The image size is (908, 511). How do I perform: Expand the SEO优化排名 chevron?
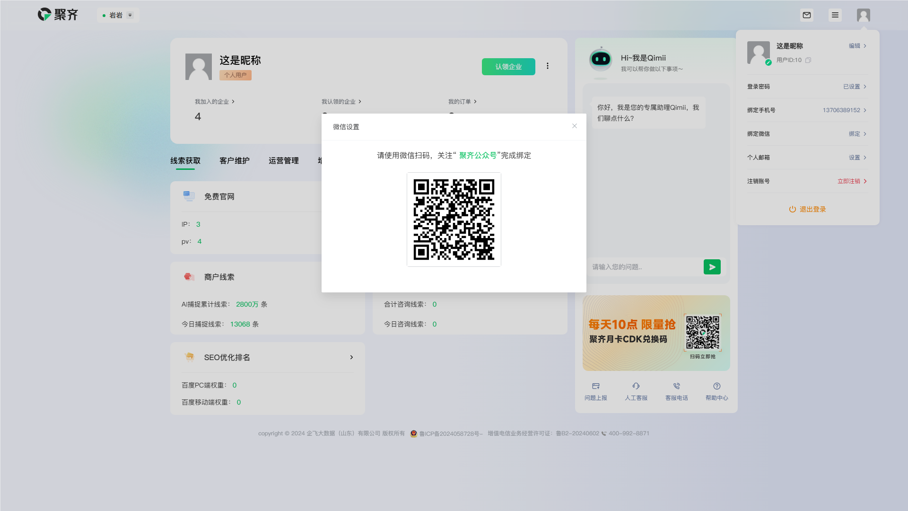tap(351, 357)
